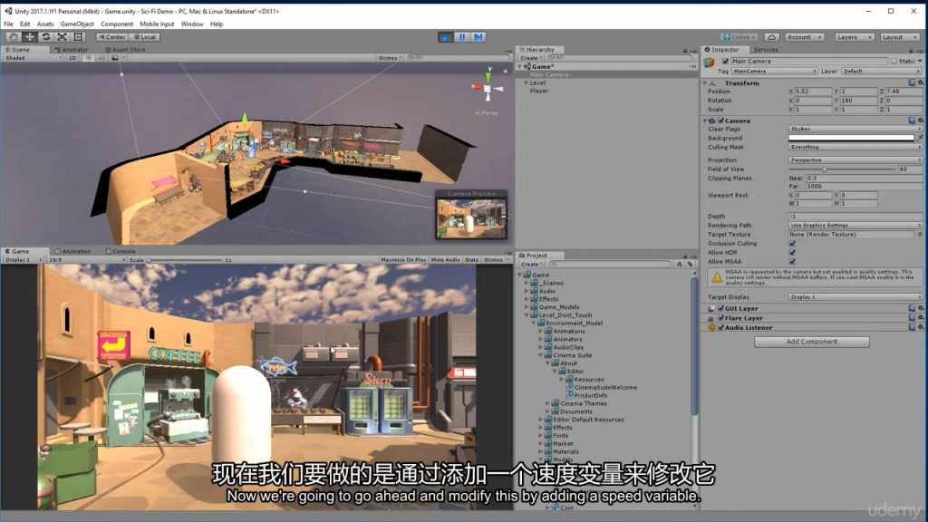Open the Projection dropdown
Viewport: 928px width, 522px height.
(855, 159)
